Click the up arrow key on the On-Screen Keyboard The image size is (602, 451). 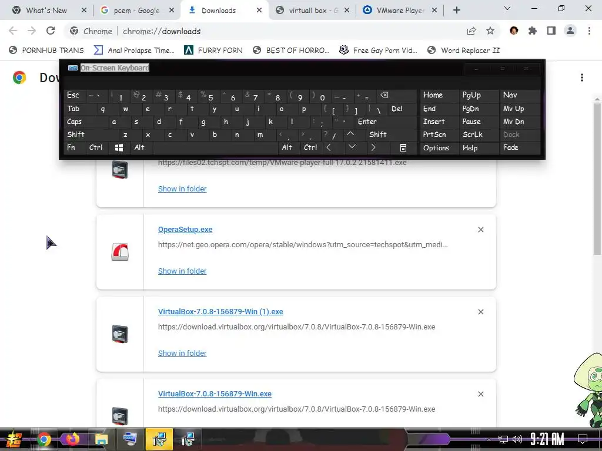point(350,134)
